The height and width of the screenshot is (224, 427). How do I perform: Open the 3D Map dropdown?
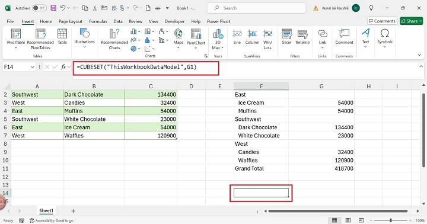tap(222, 47)
